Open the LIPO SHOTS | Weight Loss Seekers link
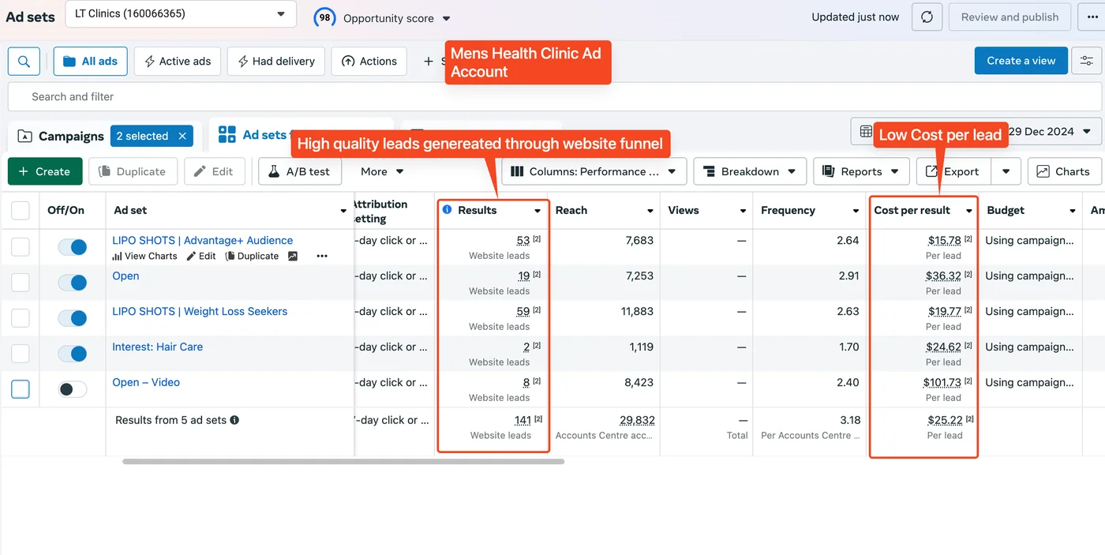Screen dimensions: 1105x555 [200, 311]
